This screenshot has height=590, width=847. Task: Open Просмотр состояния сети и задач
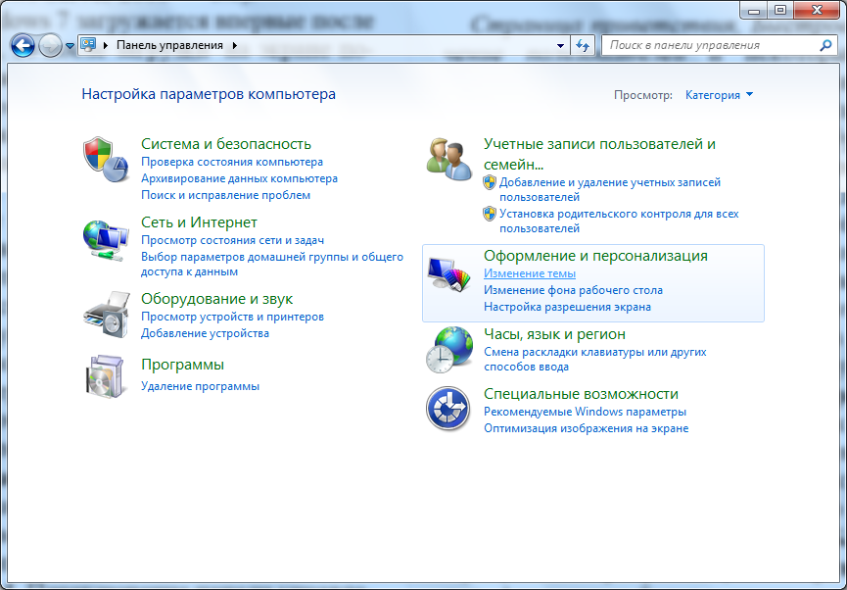click(x=232, y=240)
